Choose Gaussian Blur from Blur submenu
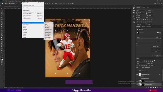 pos(49,29)
